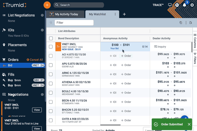
Task: Check the BECN 4.50 11/15/26 checkbox
Action: pos(51,102)
